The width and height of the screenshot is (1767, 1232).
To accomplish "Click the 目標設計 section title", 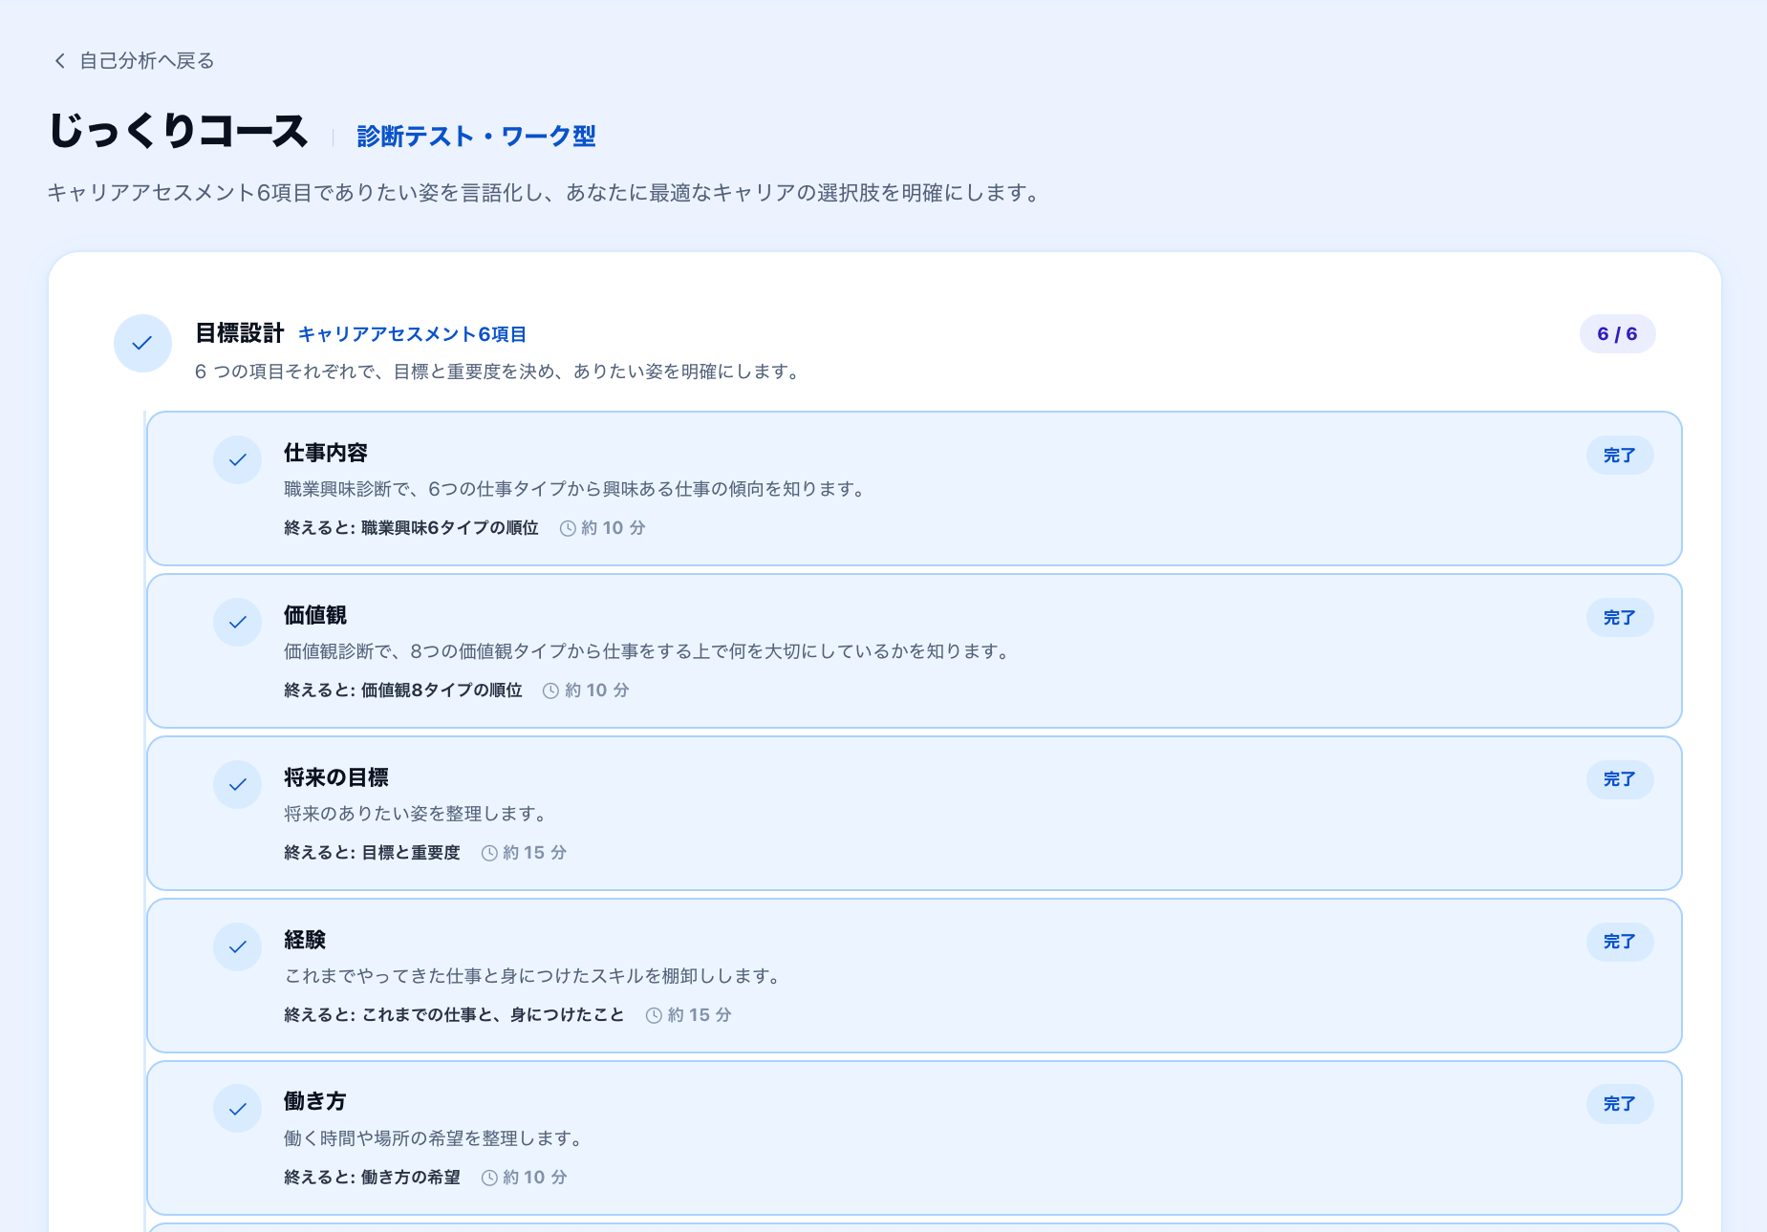I will point(240,333).
